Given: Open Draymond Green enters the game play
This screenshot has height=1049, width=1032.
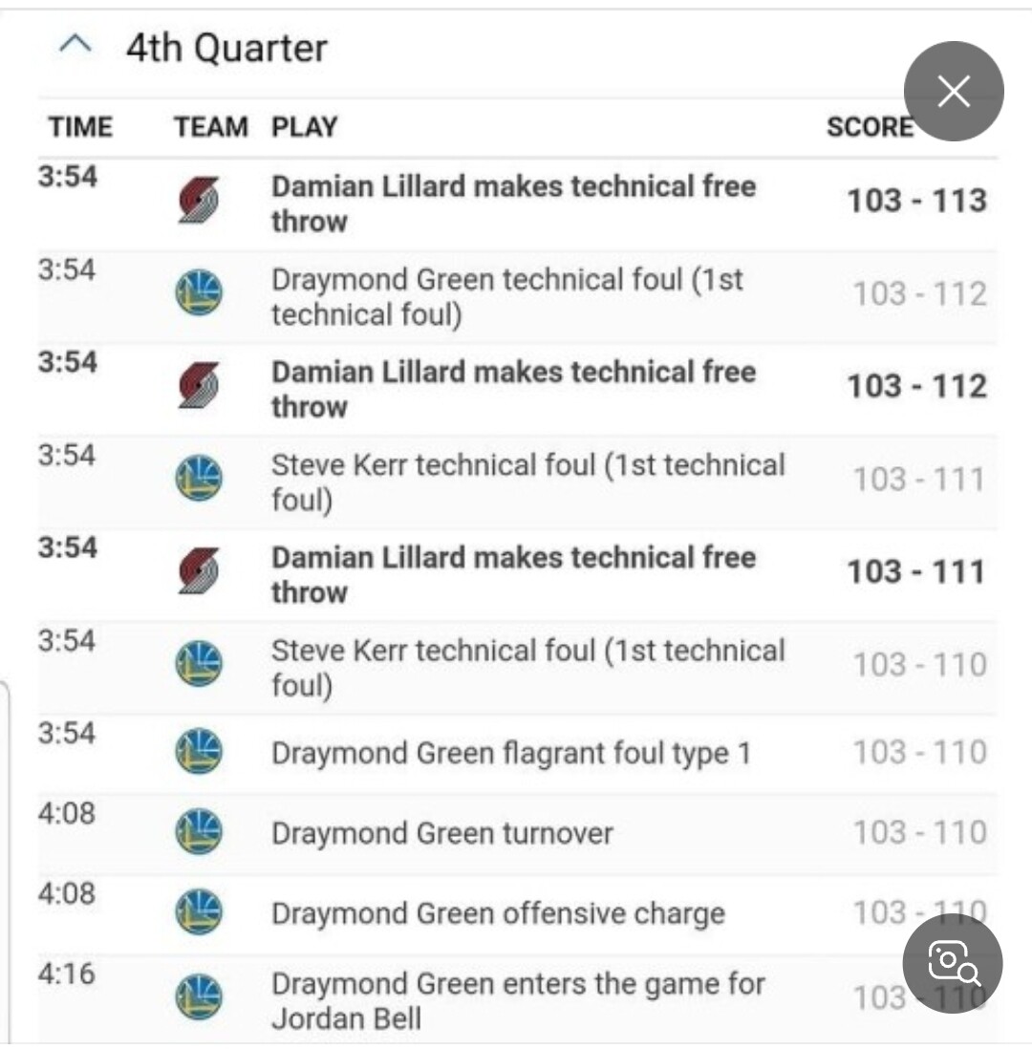Looking at the screenshot, I should (x=517, y=1000).
